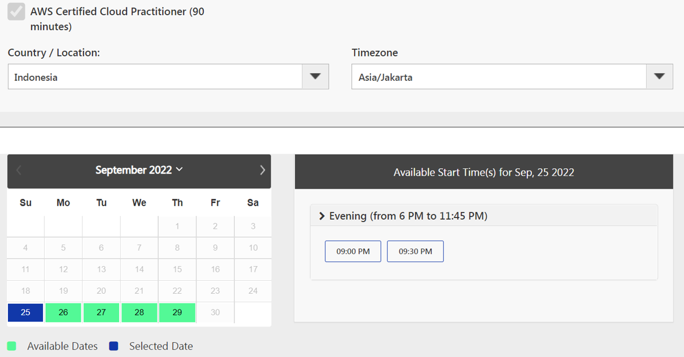The width and height of the screenshot is (684, 357).
Task: Select the 09:30 PM start time
Action: point(415,251)
